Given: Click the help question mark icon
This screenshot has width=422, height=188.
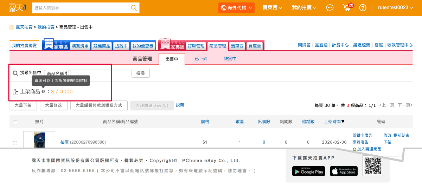Looking at the screenshot, I should [x=363, y=8].
